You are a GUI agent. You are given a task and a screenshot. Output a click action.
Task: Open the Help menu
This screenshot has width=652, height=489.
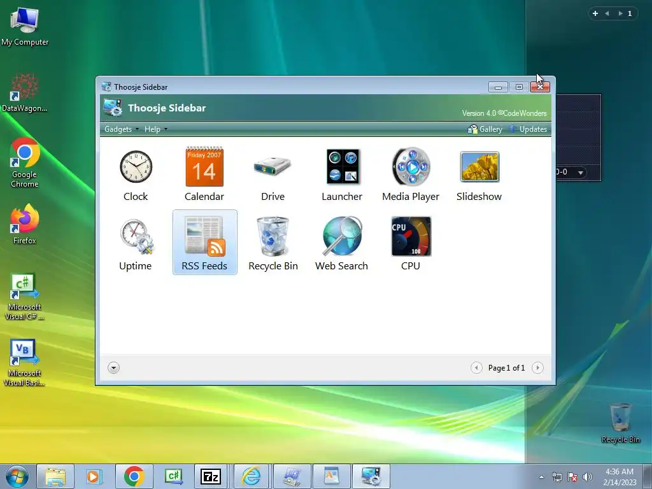point(156,129)
